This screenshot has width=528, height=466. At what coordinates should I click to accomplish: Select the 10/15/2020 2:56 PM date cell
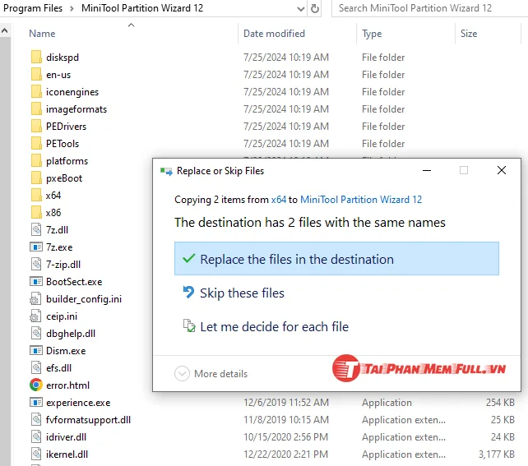[x=286, y=436]
